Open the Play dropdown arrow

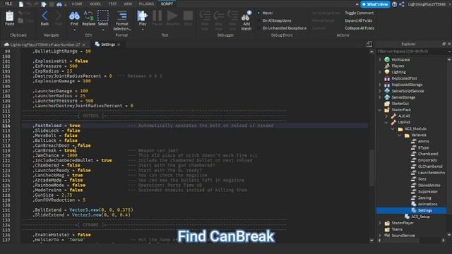click(143, 30)
